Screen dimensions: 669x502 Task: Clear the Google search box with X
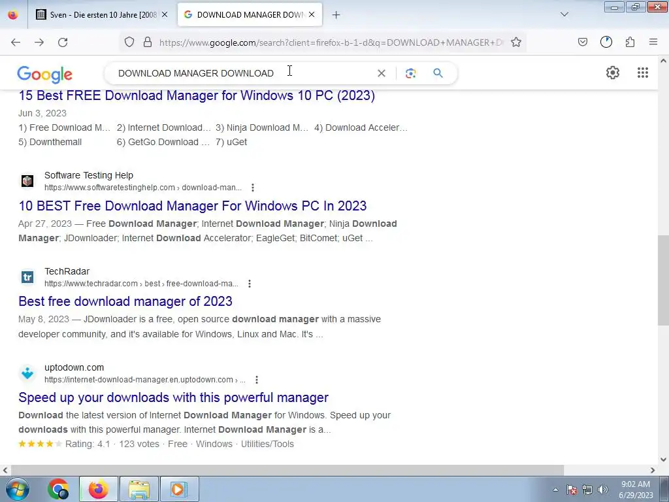pos(382,73)
